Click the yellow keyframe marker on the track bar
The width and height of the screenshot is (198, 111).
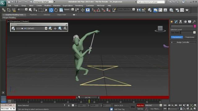point(89,101)
